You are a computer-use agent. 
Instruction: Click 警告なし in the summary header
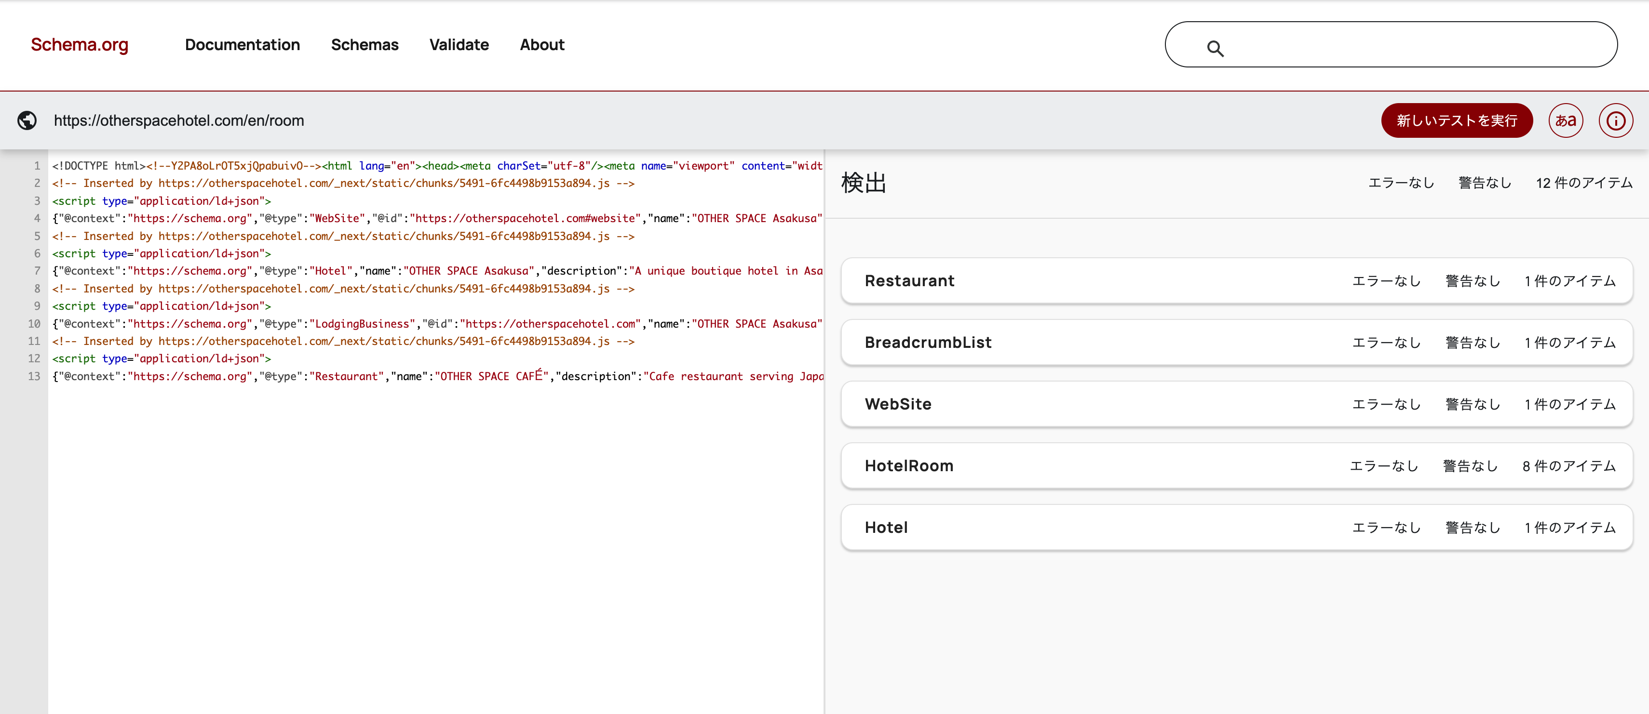point(1485,183)
